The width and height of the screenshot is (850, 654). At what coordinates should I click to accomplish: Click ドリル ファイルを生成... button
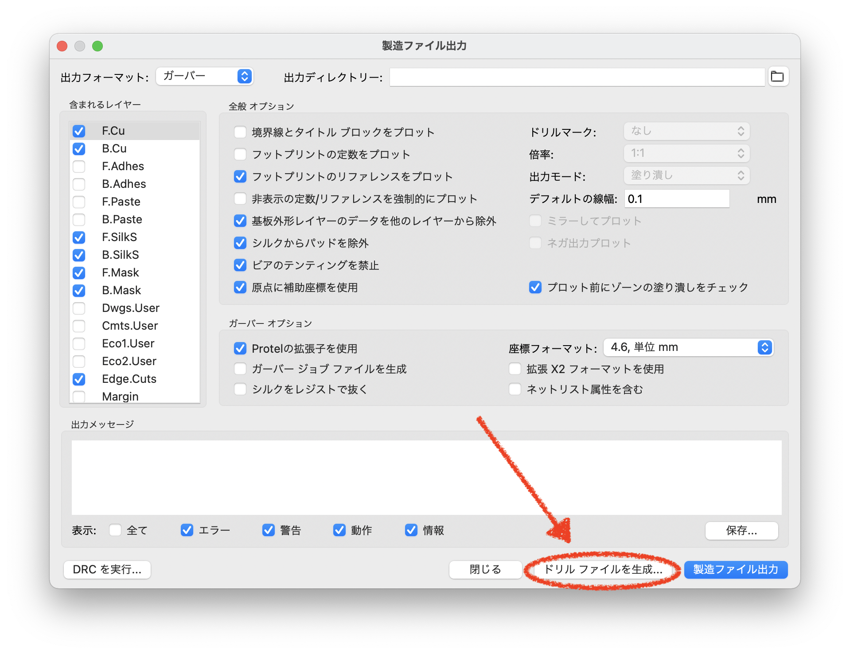pyautogui.click(x=603, y=569)
